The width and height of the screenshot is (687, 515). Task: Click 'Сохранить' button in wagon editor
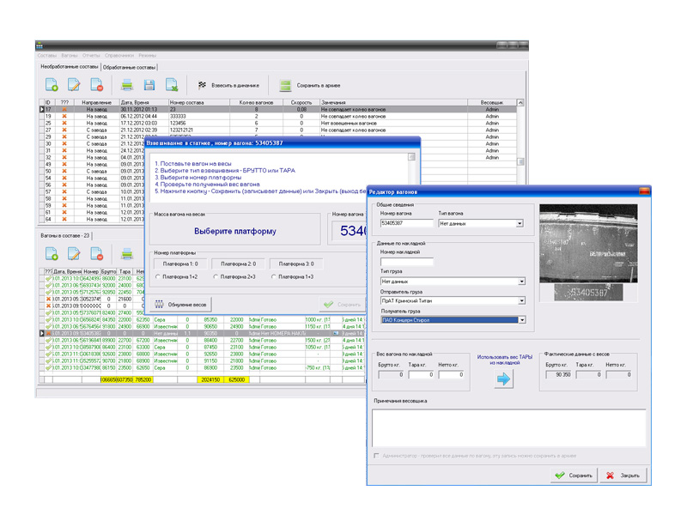pyautogui.click(x=573, y=475)
